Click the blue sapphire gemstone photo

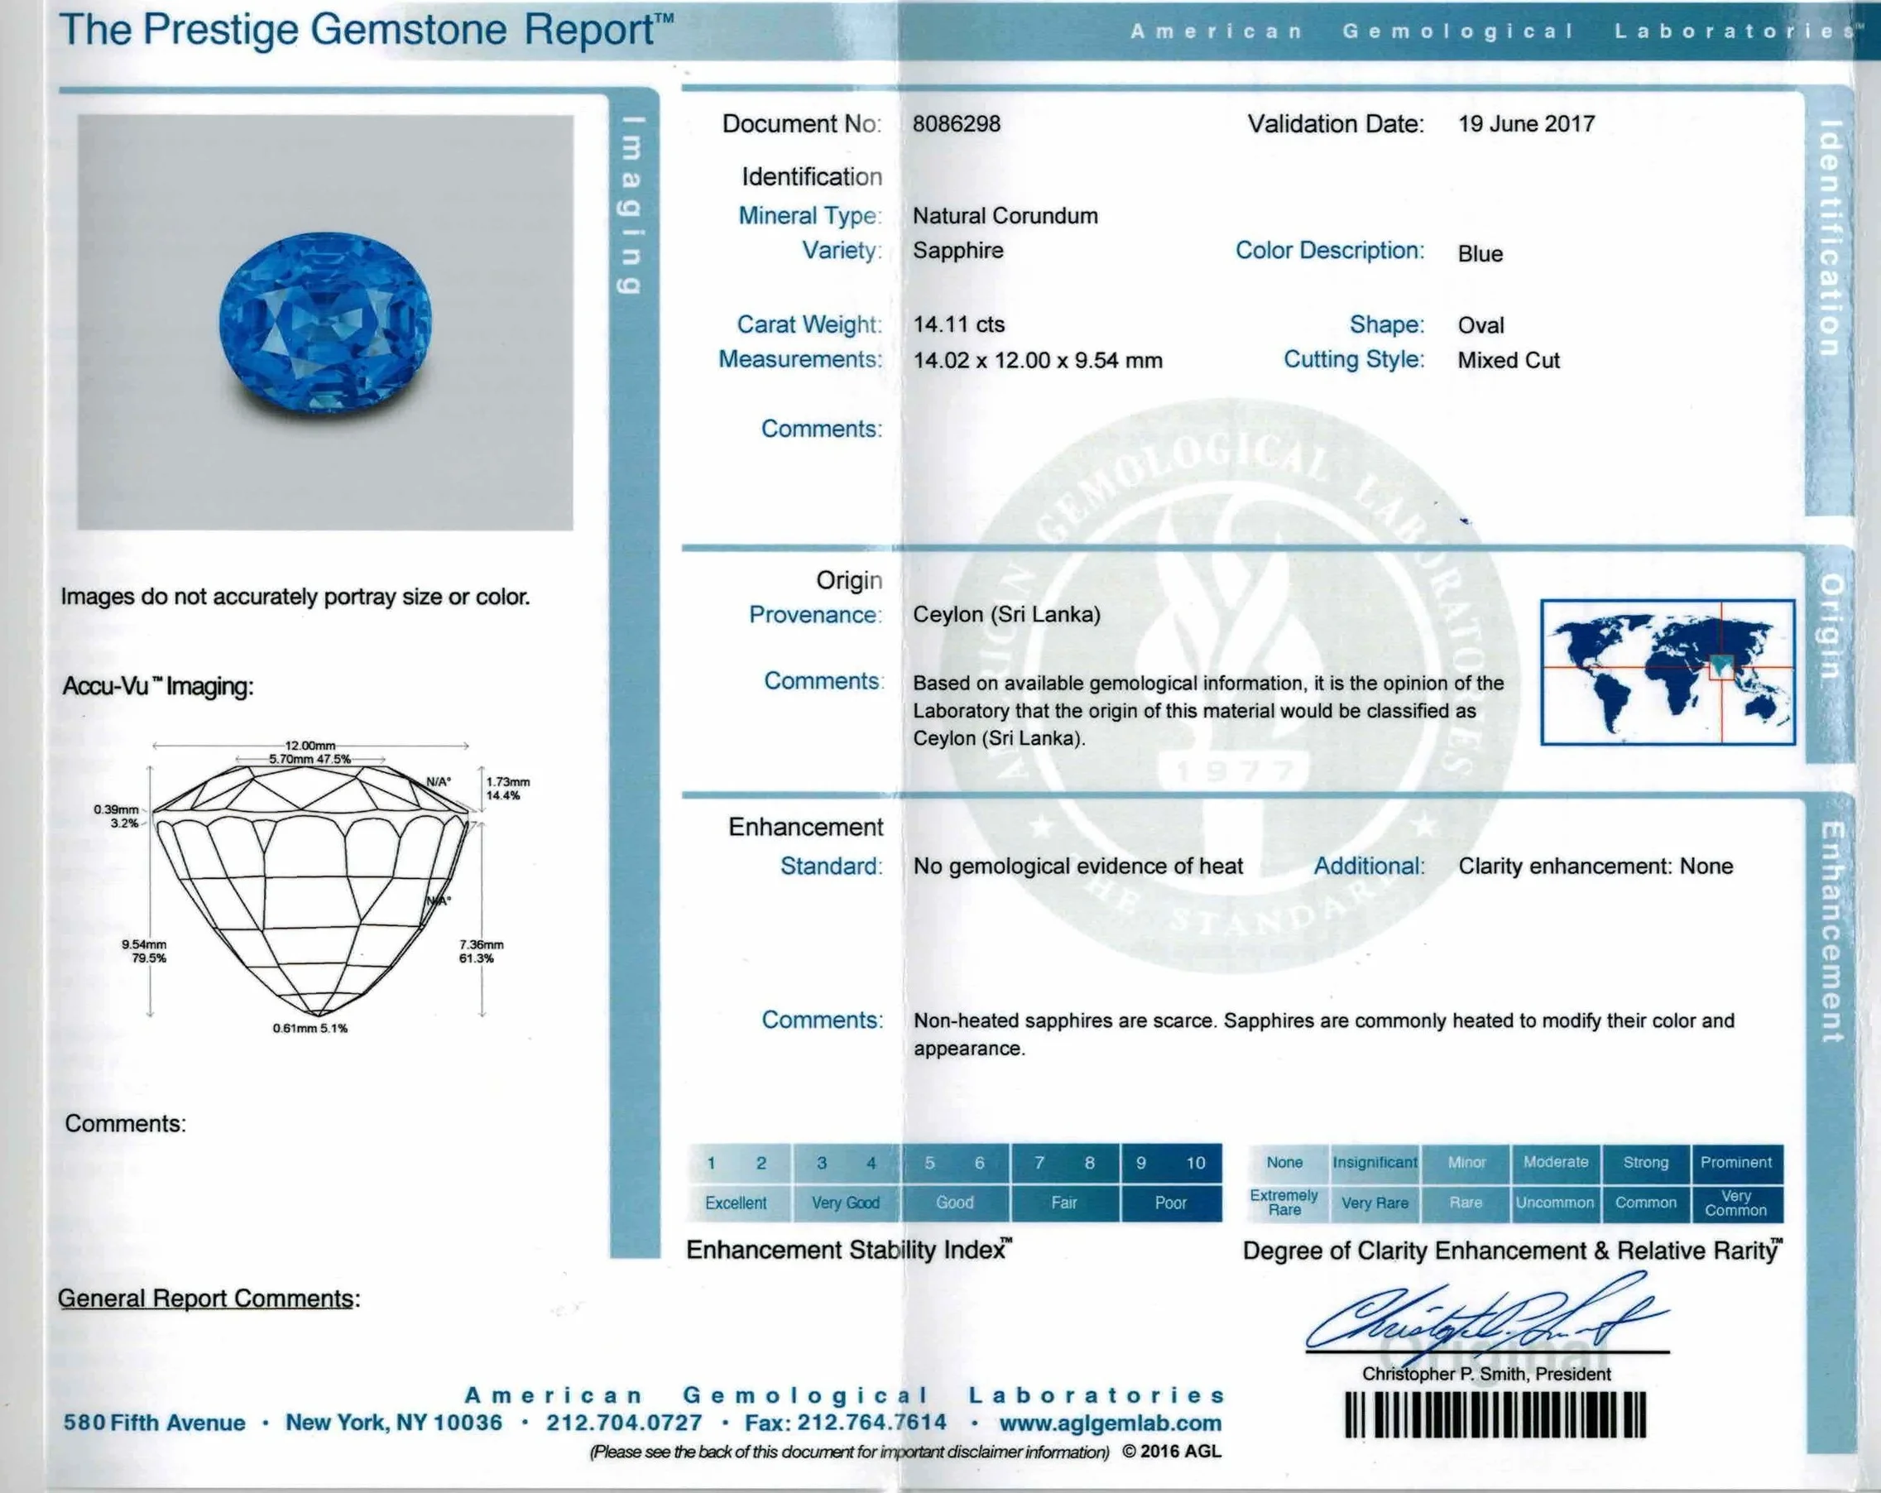point(324,322)
